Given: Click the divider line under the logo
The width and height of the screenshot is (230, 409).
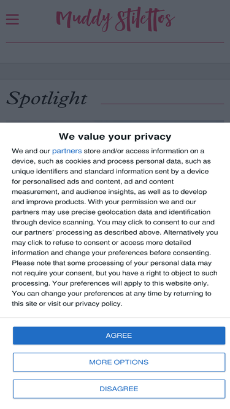Looking at the screenshot, I should point(115,42).
